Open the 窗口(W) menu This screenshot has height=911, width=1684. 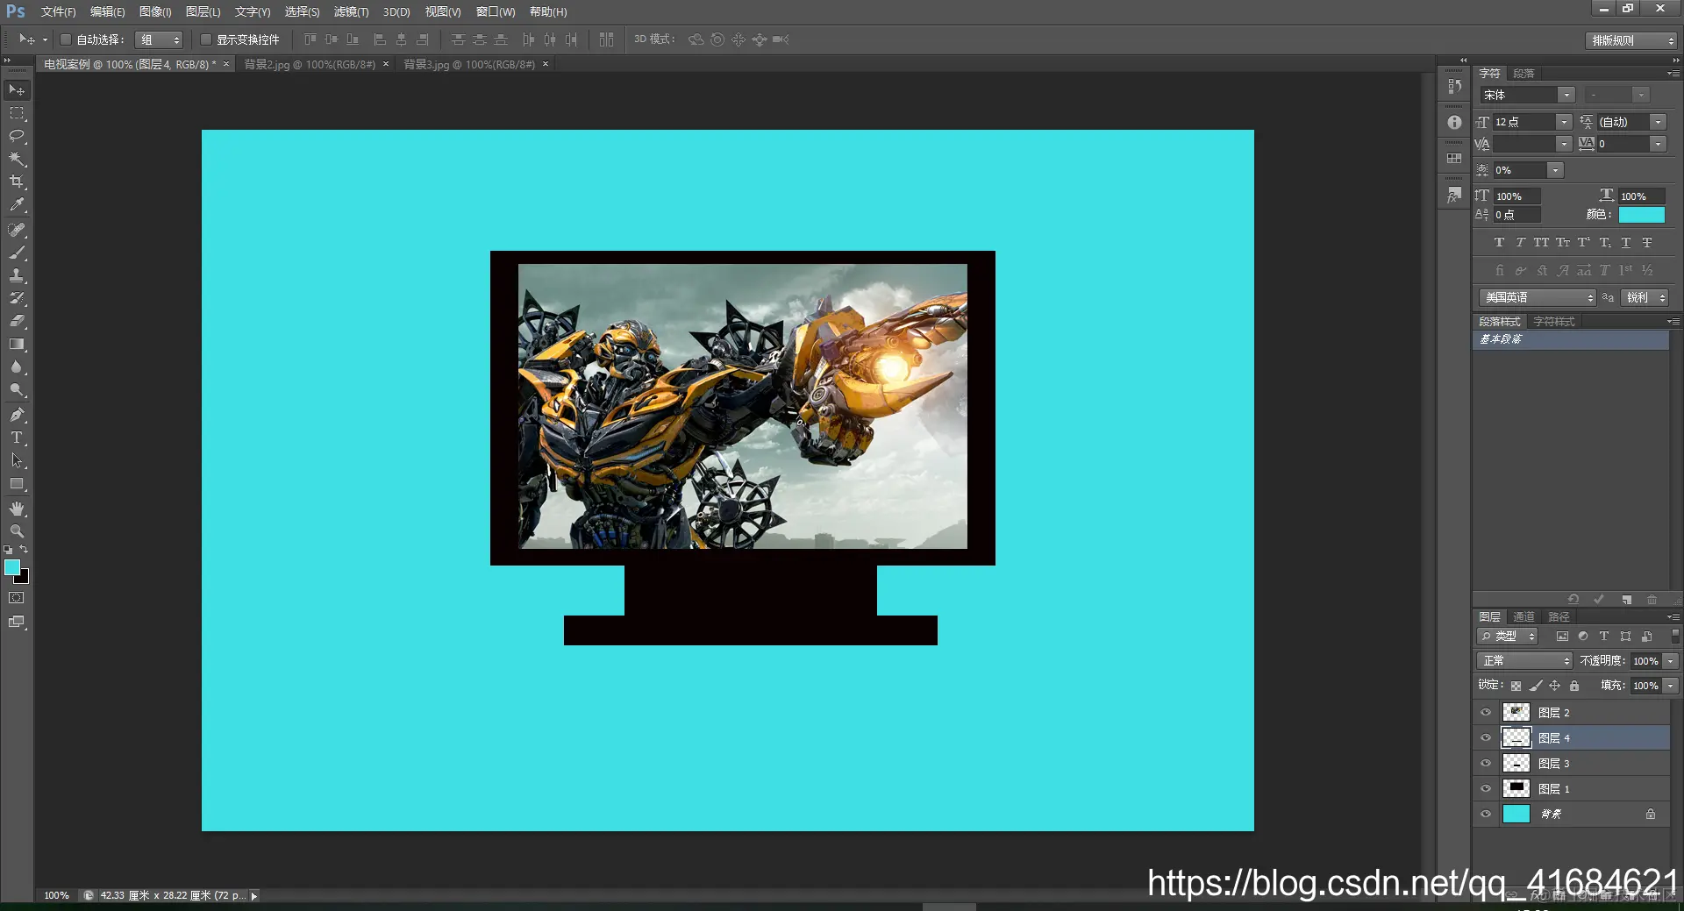tap(496, 12)
